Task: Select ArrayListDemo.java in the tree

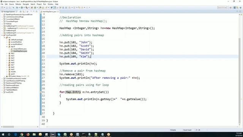Action: click(20, 49)
